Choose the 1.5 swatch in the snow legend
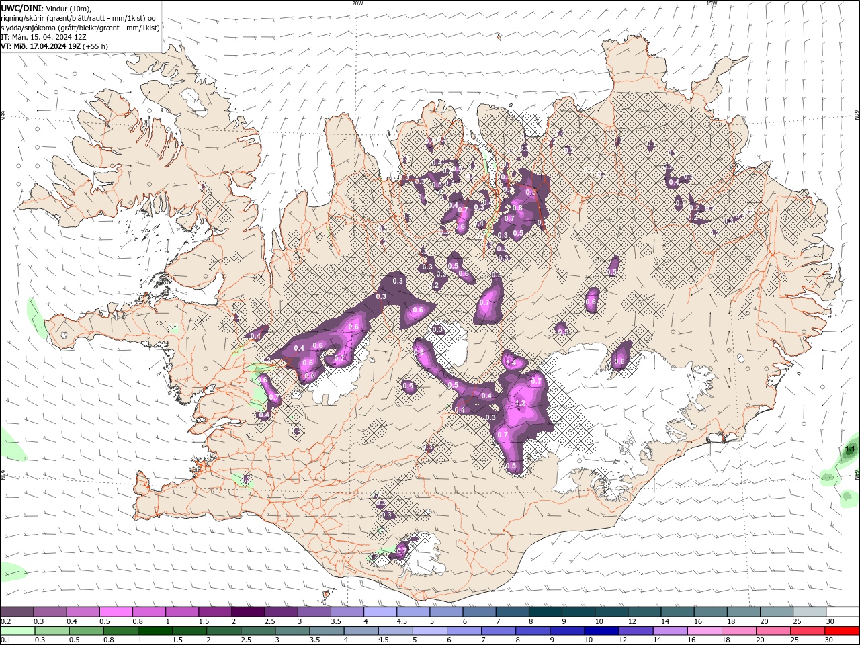Screen dimensions: 860x645 215,611
